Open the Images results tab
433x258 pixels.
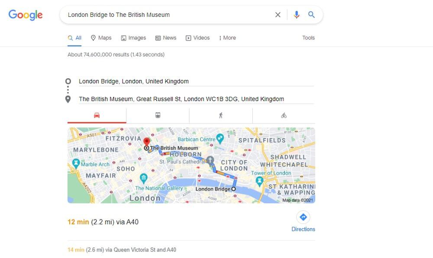point(133,38)
